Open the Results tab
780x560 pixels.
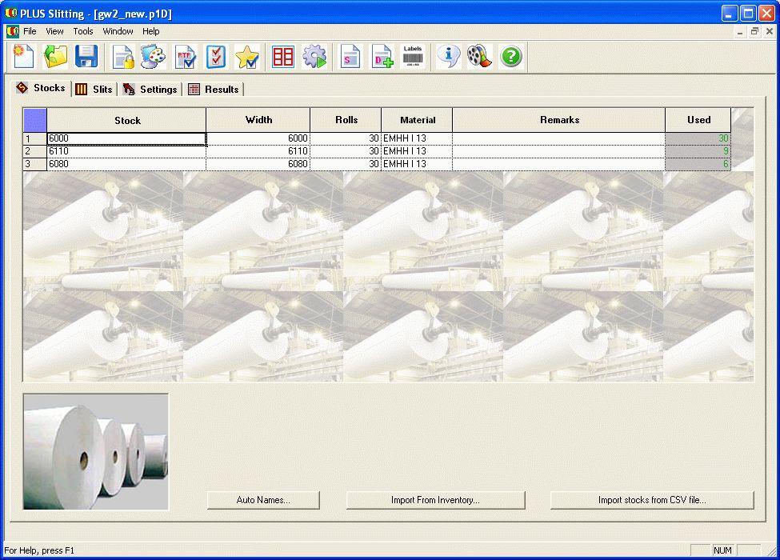click(214, 90)
